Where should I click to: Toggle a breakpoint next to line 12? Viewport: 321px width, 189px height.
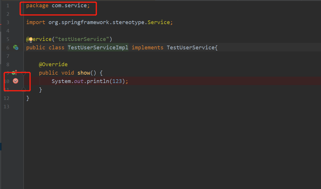click(16, 98)
